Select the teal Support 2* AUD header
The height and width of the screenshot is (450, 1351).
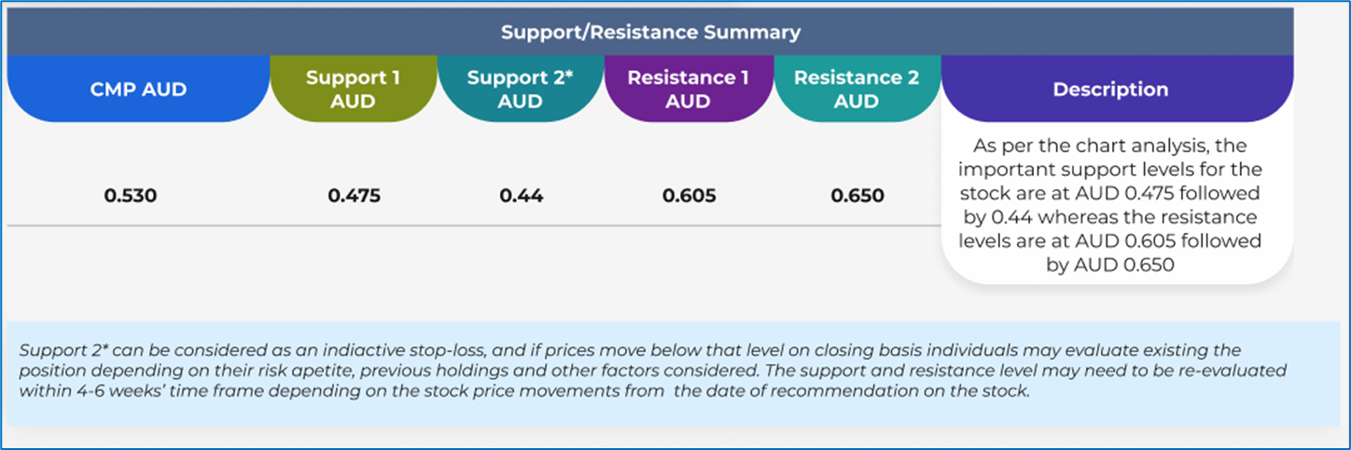pos(520,89)
